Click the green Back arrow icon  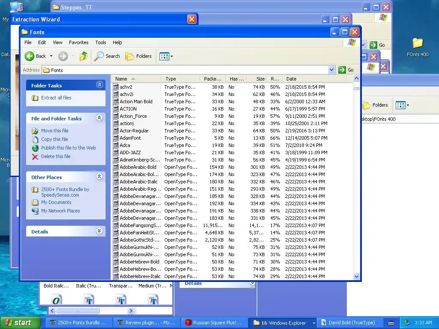(30, 56)
